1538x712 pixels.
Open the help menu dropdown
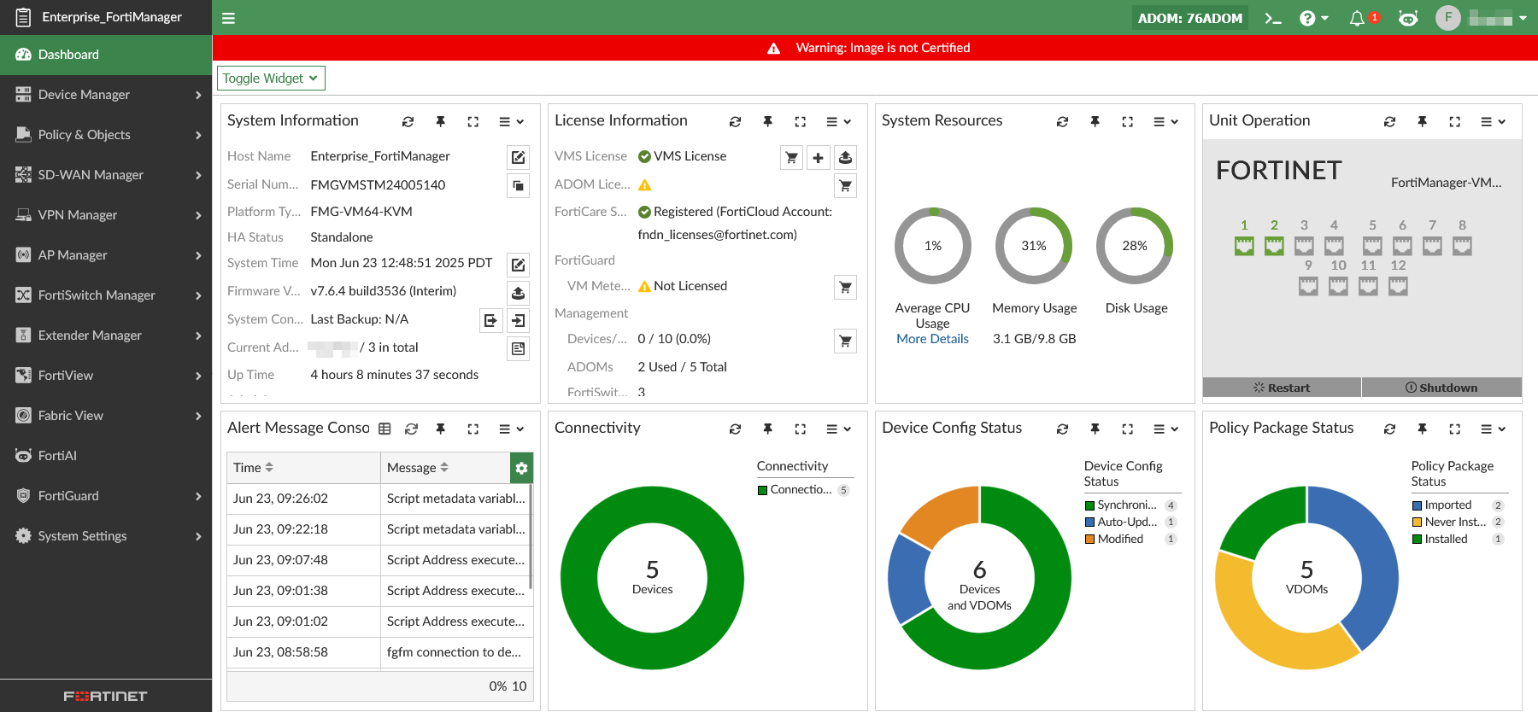pyautogui.click(x=1313, y=18)
